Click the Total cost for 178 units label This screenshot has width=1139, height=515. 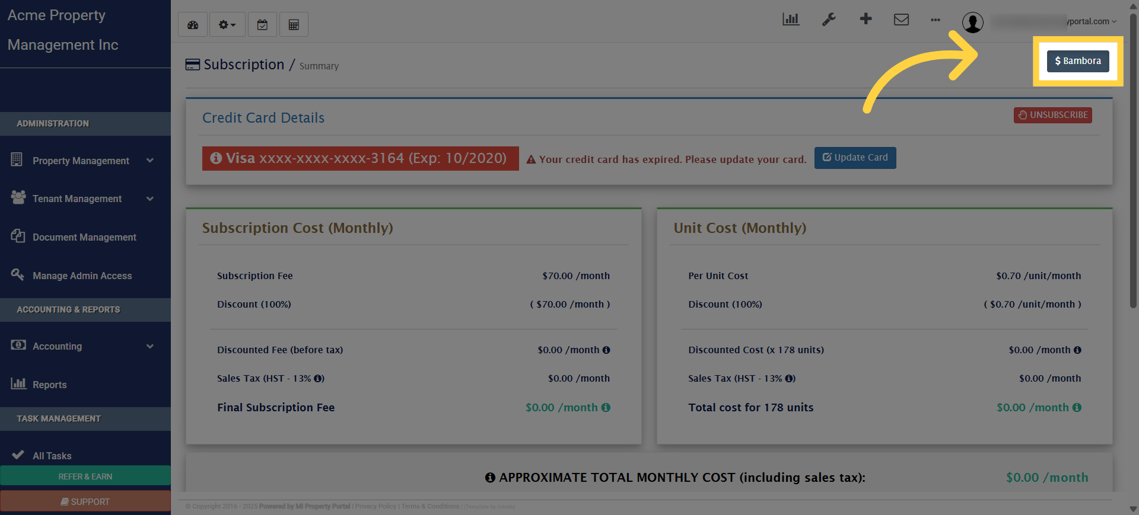[x=751, y=408]
